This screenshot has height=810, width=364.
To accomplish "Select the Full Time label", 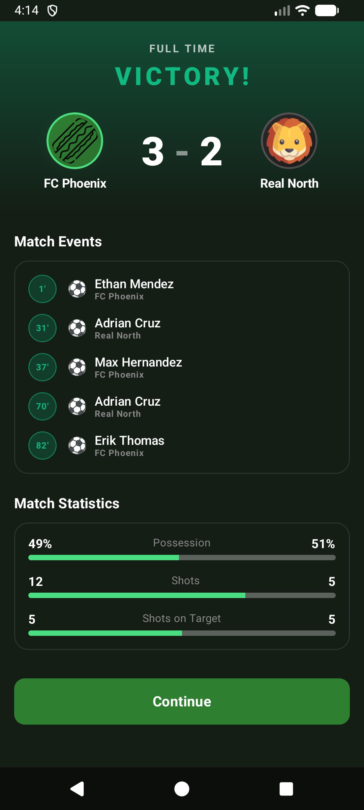I will click(182, 48).
